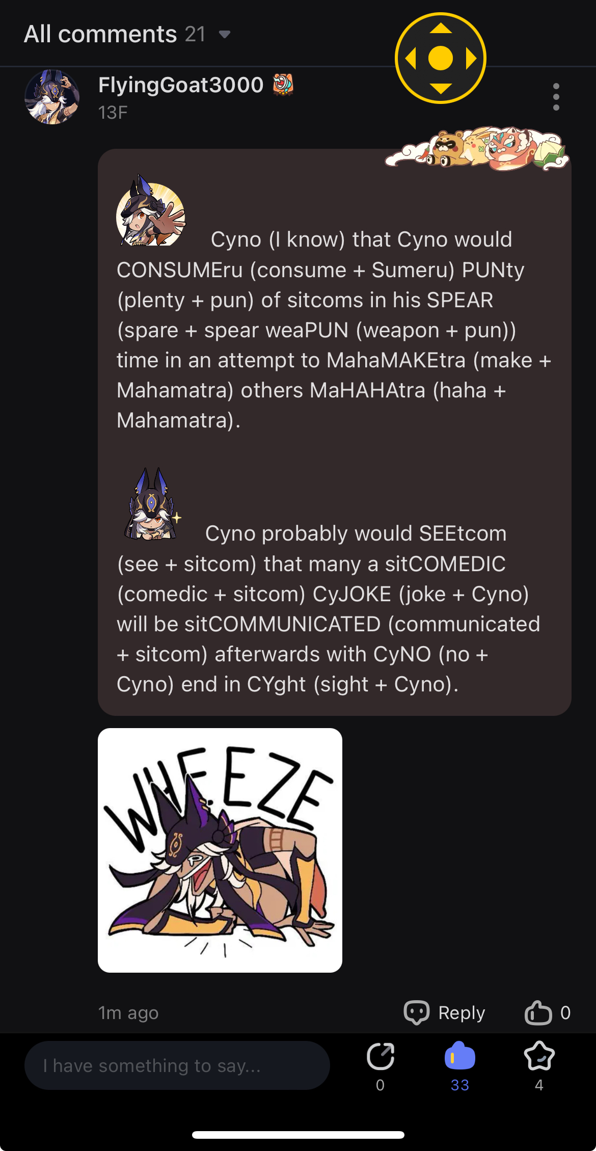Toggle the star collect icon
Screen dimensions: 596x1151
(x=539, y=1056)
